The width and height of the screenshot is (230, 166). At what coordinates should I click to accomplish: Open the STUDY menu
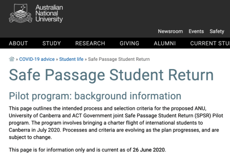tap(52, 43)
